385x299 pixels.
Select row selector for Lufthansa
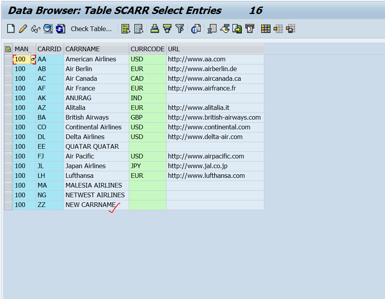[9, 176]
